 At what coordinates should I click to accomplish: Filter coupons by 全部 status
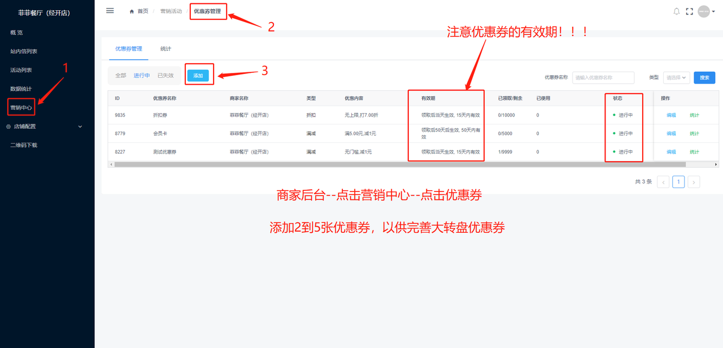tap(121, 76)
